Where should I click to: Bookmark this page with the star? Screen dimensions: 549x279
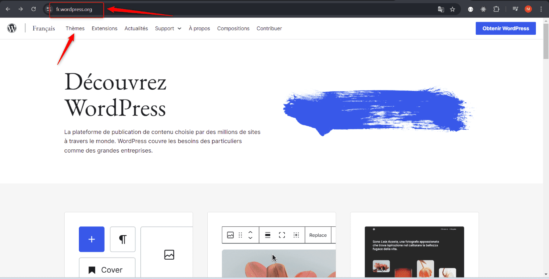452,9
